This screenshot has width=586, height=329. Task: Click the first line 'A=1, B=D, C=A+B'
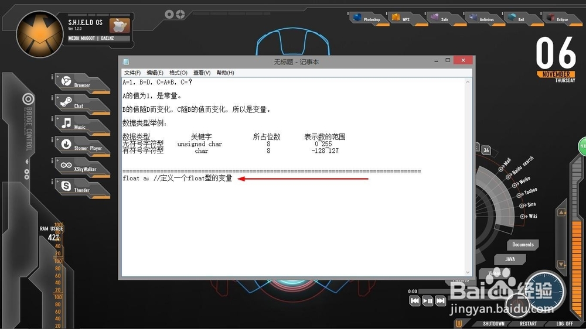tap(157, 82)
